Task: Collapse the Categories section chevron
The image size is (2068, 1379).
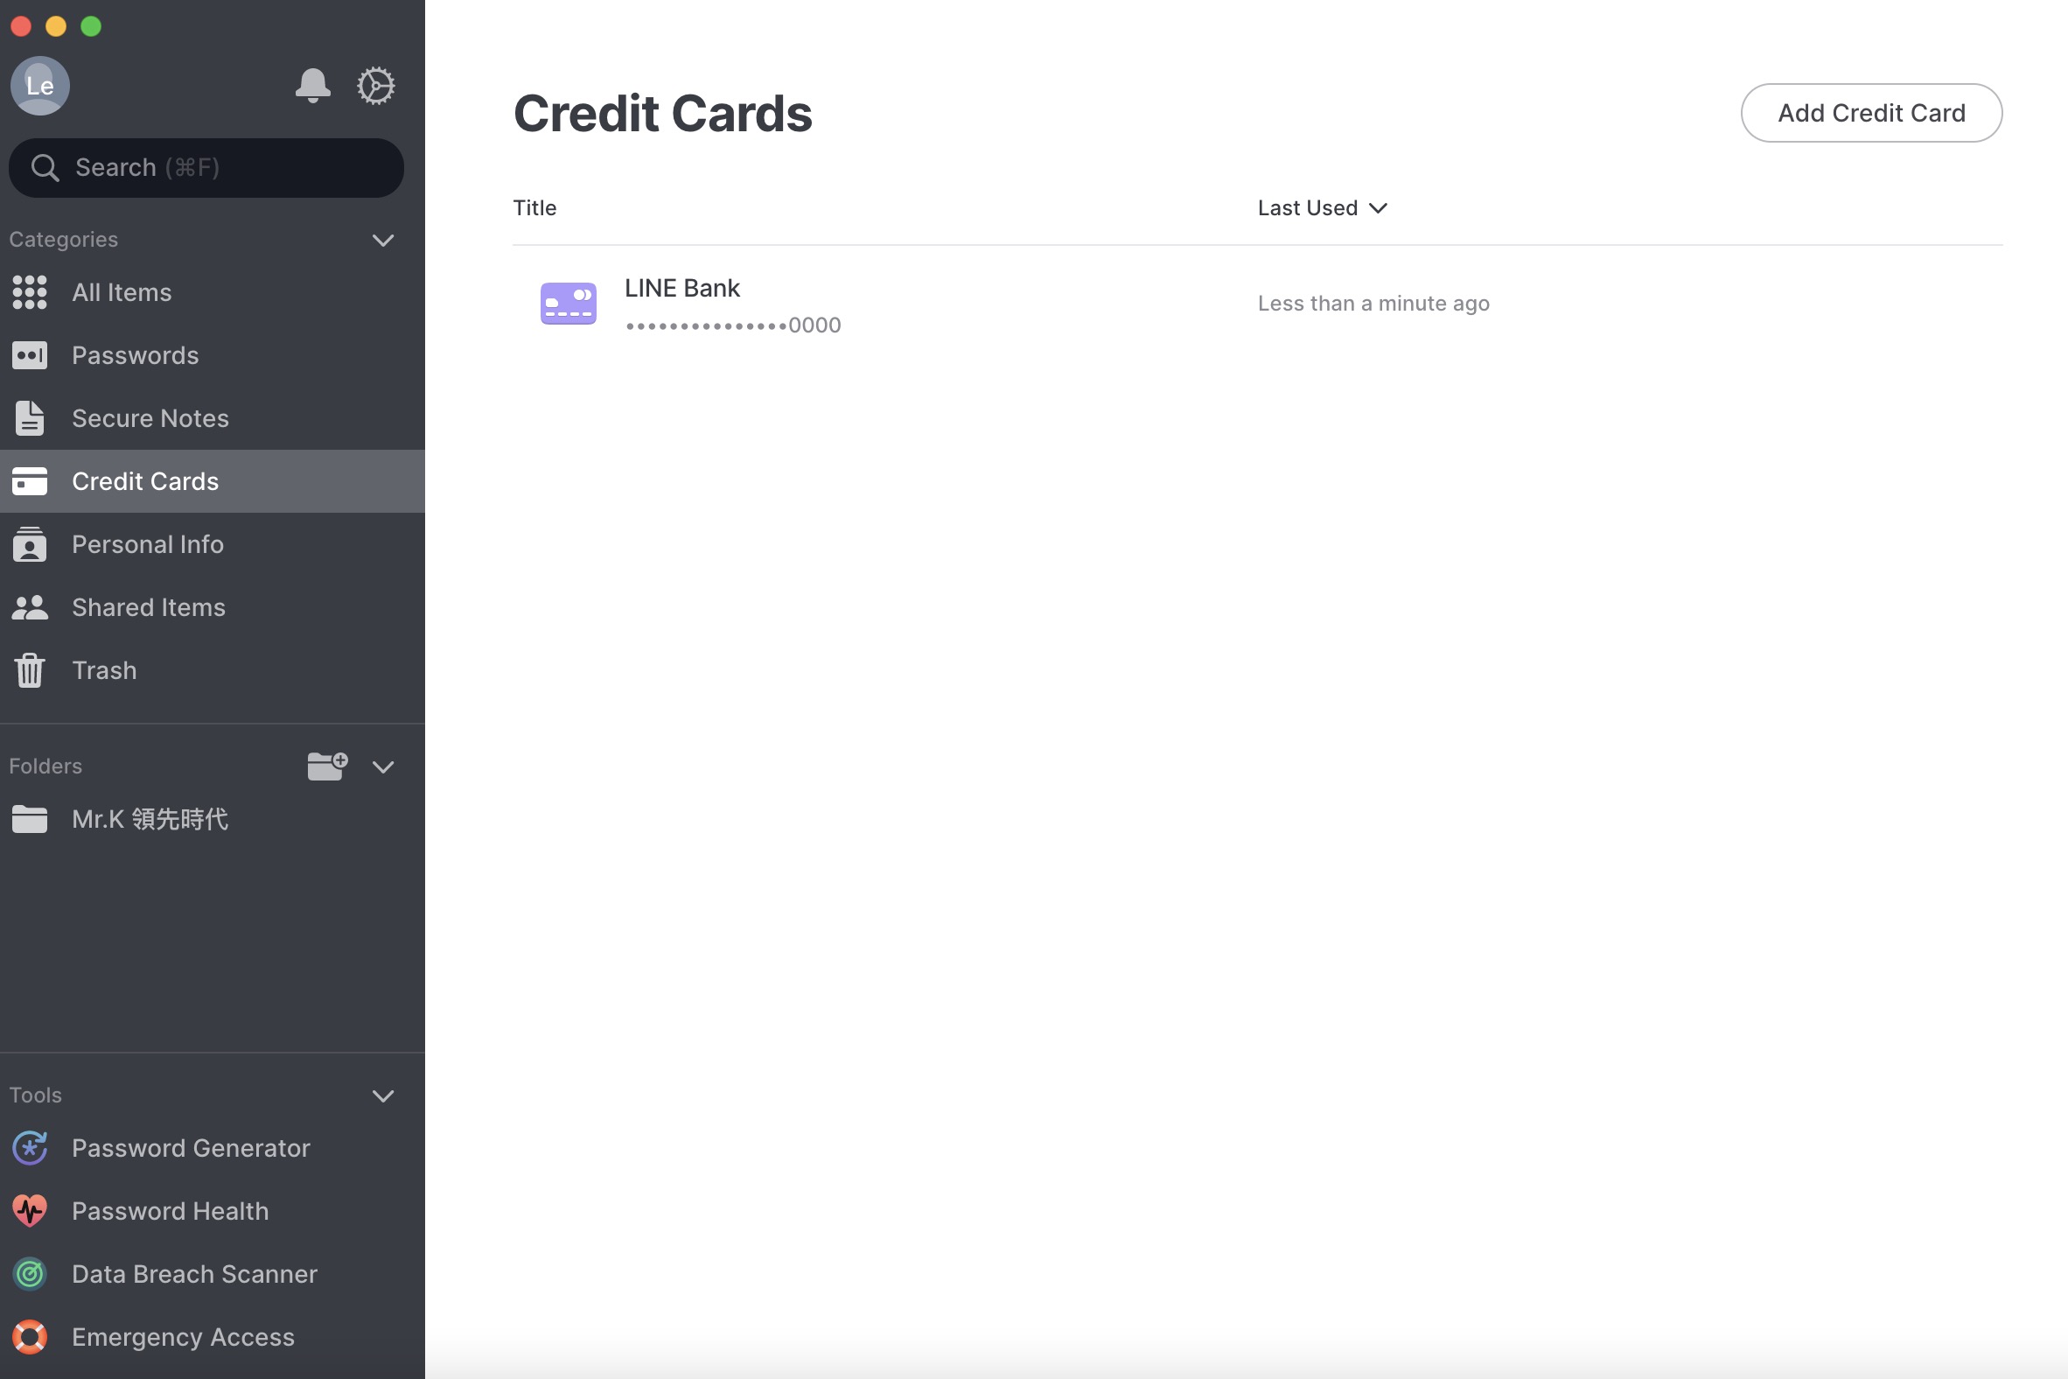Action: [383, 240]
